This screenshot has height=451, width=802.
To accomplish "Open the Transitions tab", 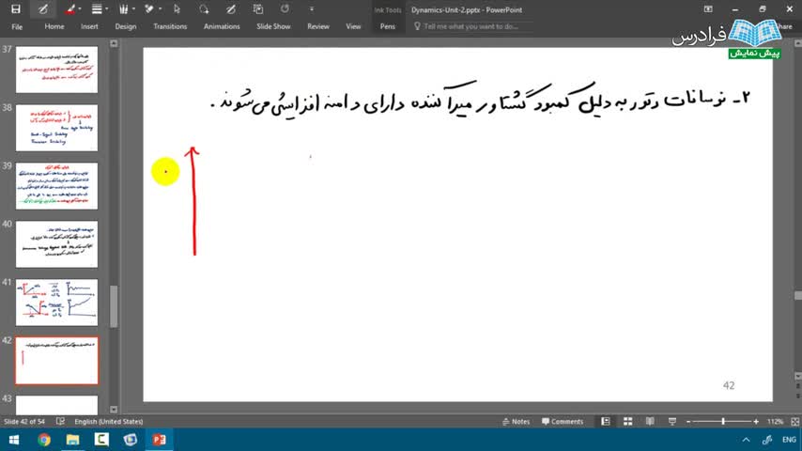I will coord(170,26).
